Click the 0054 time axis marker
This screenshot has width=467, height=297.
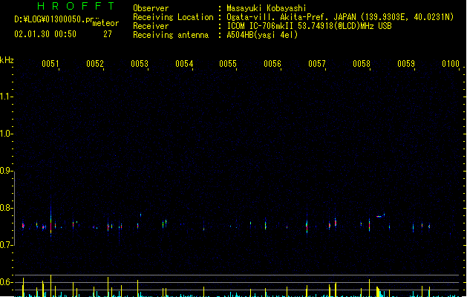click(184, 64)
